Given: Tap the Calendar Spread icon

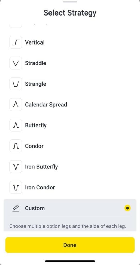Looking at the screenshot, I should [x=16, y=105].
